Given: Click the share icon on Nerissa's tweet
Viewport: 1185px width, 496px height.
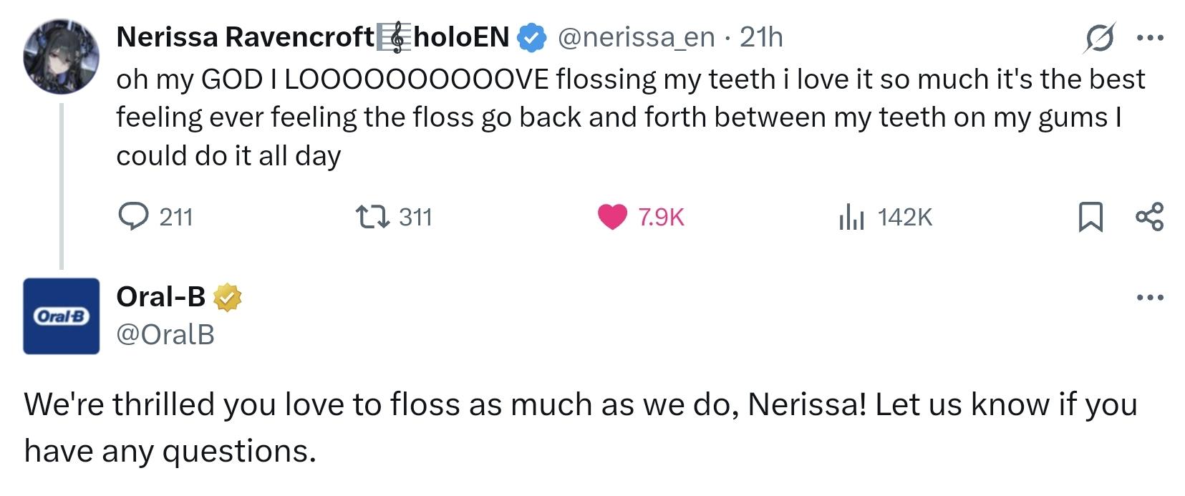Looking at the screenshot, I should [1150, 216].
